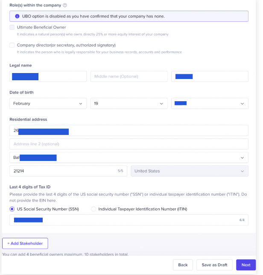The image size is (263, 275).
Task: Check the Company director checkbox
Action: pos(12,45)
